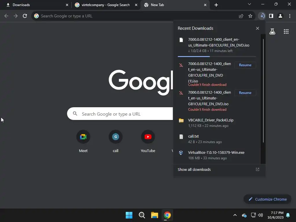Open downloads page via external link icon

click(x=258, y=169)
